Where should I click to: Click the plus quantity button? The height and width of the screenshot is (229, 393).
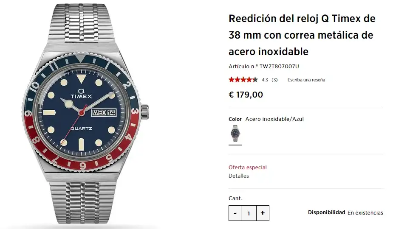[x=263, y=213]
